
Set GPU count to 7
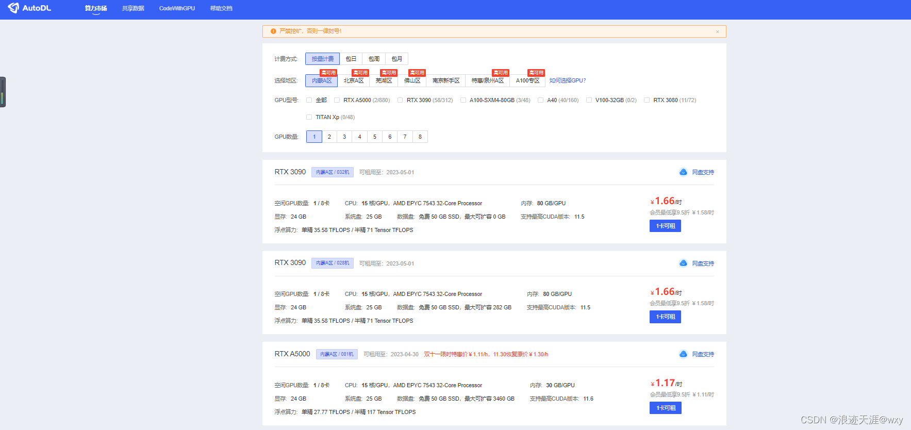(405, 137)
